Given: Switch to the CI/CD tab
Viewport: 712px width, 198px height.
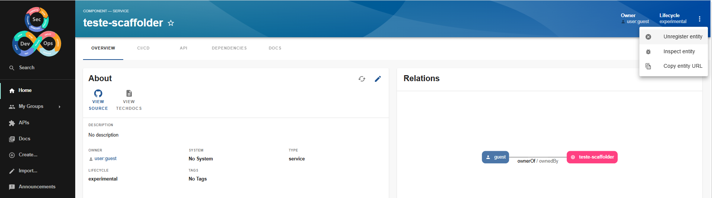Looking at the screenshot, I should tap(143, 48).
